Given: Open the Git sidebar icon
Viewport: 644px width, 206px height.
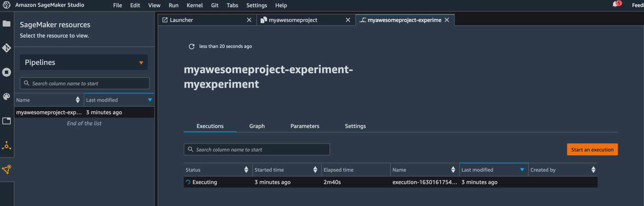Looking at the screenshot, I should click(x=6, y=48).
